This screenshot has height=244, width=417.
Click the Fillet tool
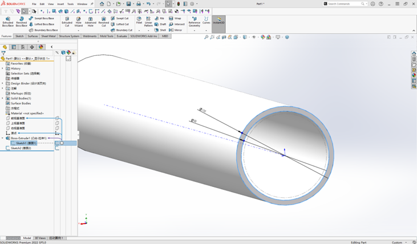tap(139, 20)
